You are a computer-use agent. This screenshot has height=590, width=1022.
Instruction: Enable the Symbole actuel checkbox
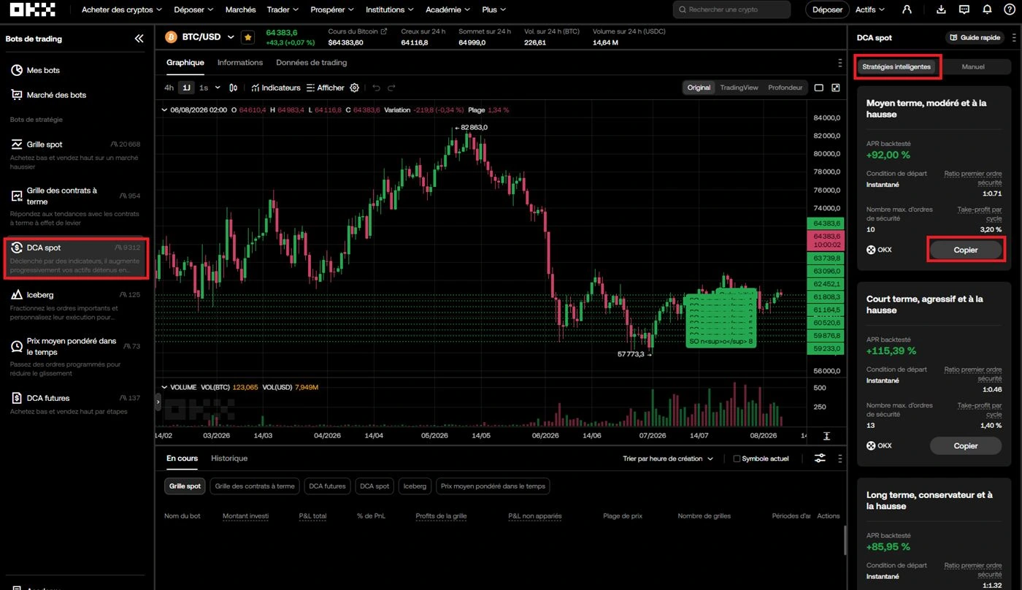pyautogui.click(x=737, y=459)
